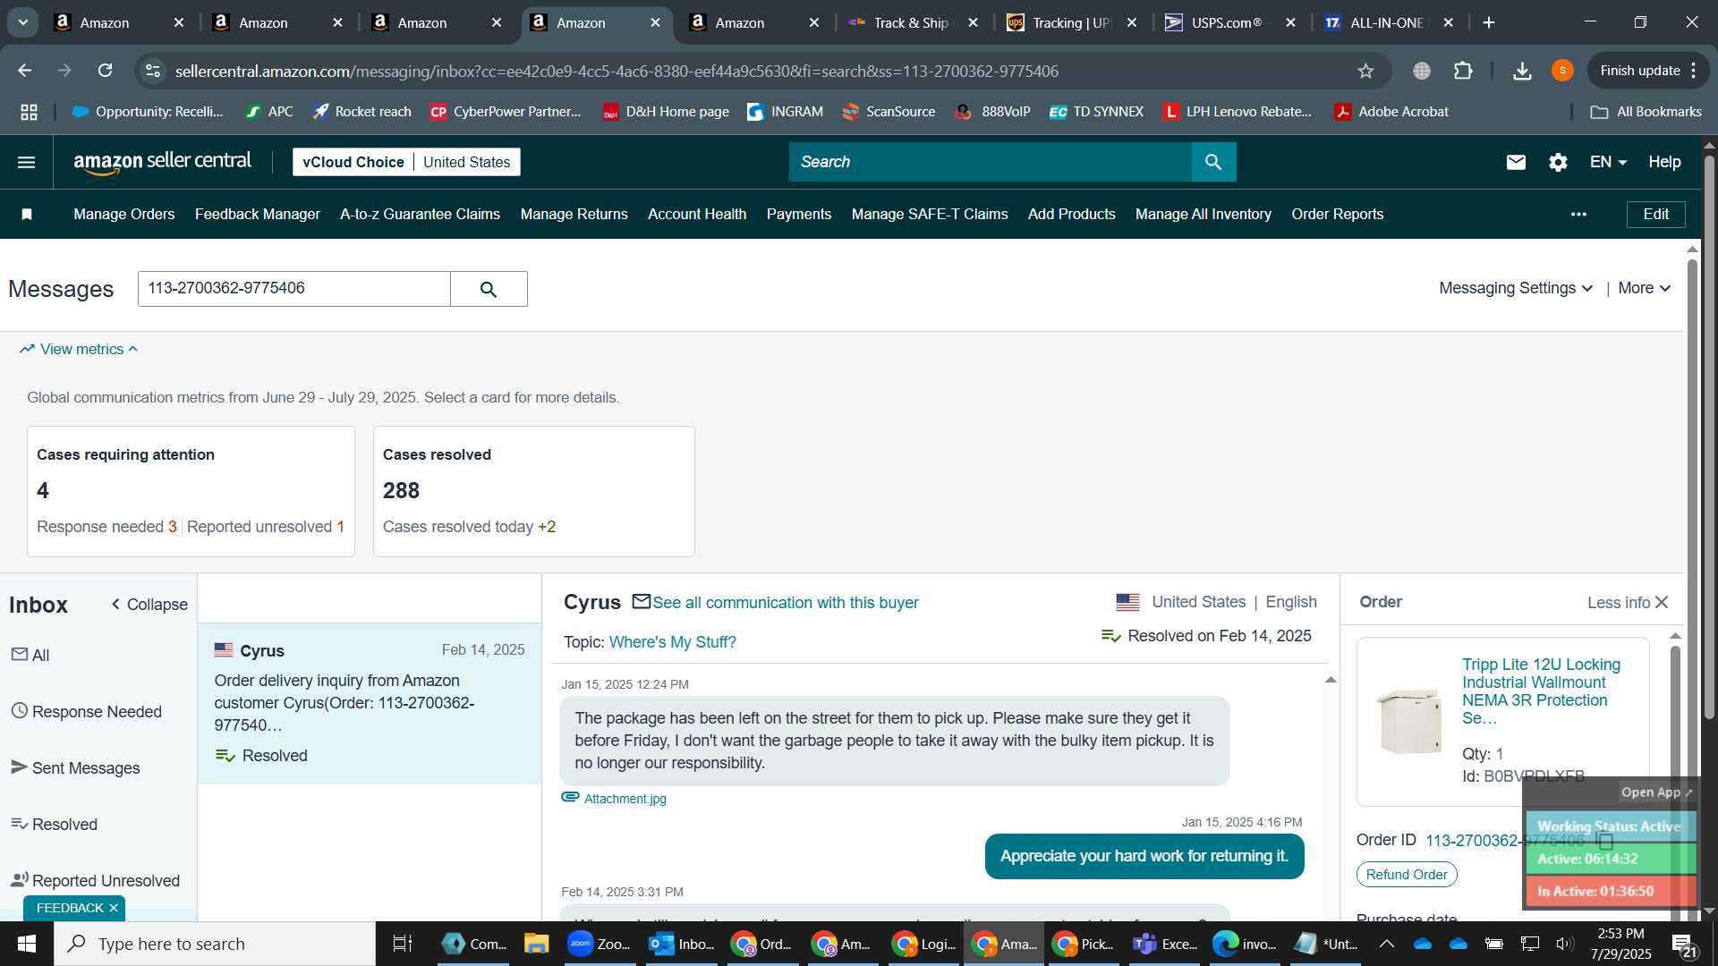View site information icon in address bar
Screen dimensions: 1718x966
pos(153,71)
